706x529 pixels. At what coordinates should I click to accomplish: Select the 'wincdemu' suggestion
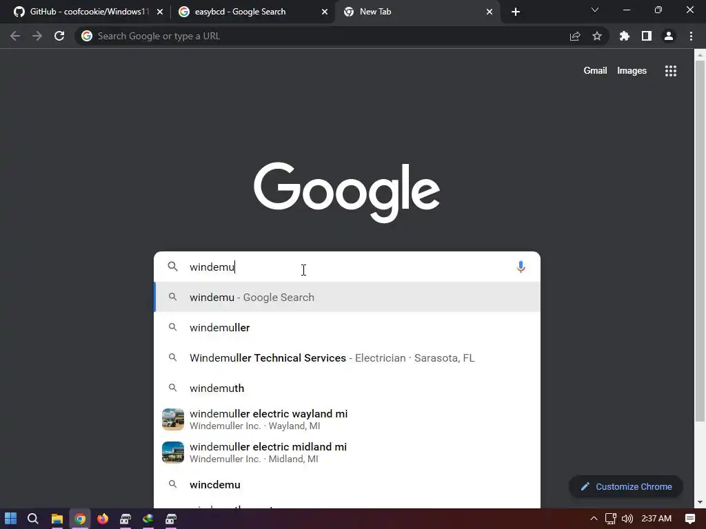tap(347, 484)
